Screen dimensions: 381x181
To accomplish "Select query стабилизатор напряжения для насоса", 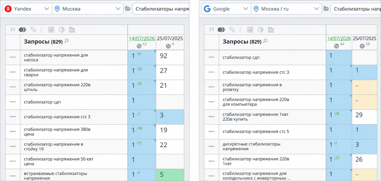I will 56,57.
